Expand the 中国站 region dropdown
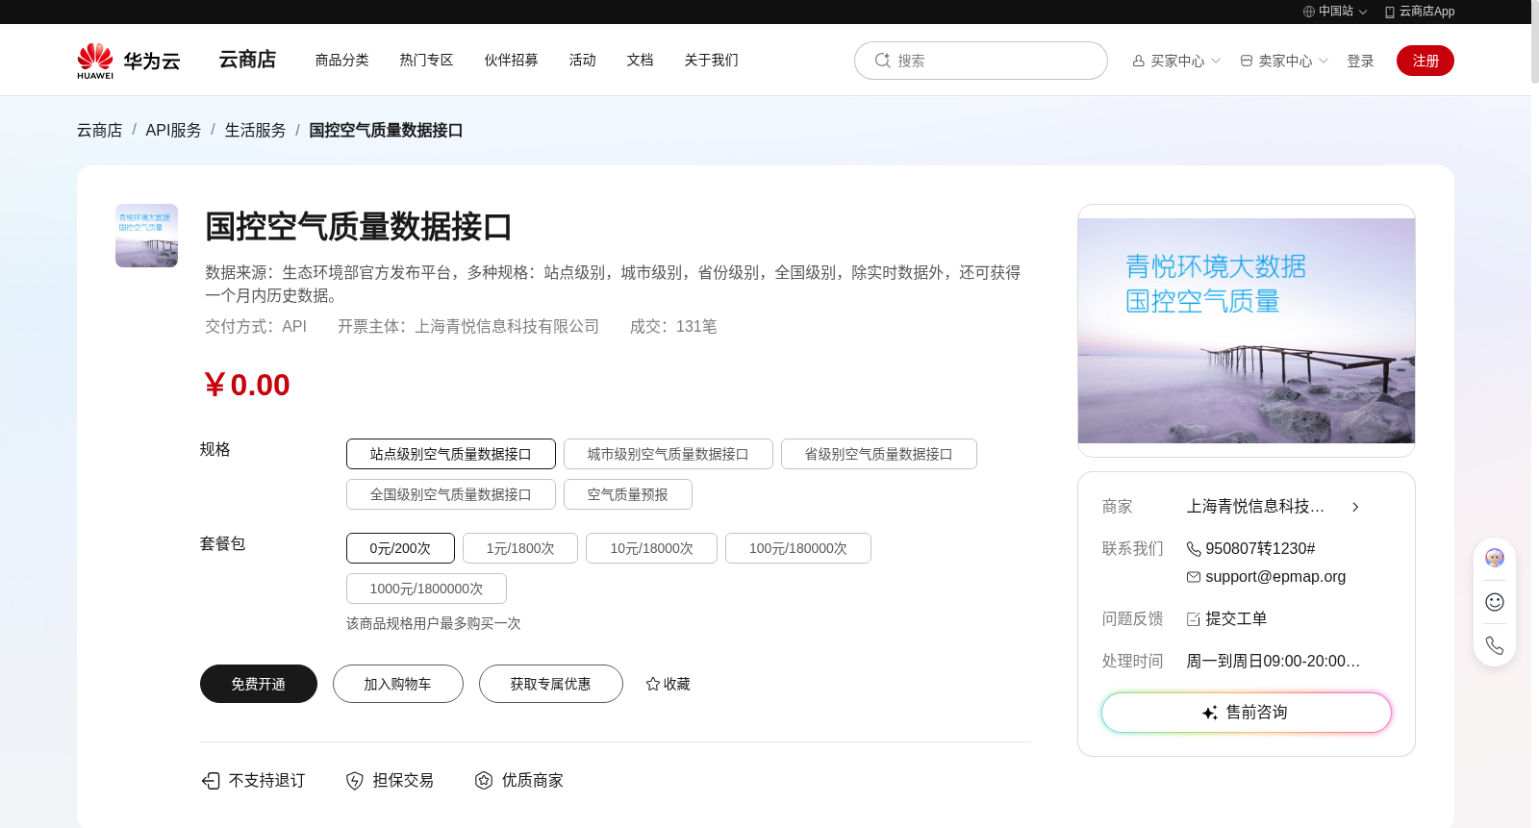 [x=1363, y=12]
